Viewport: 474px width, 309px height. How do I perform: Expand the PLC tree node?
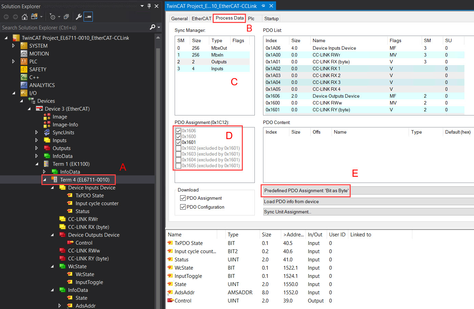(x=13, y=61)
